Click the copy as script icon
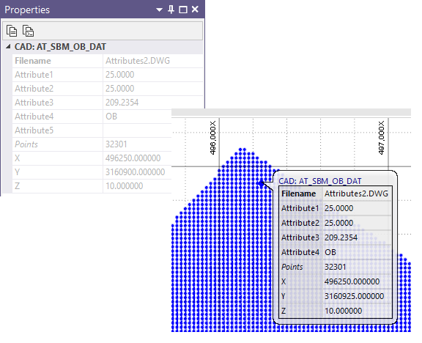This screenshot has height=343, width=422. [x=28, y=31]
